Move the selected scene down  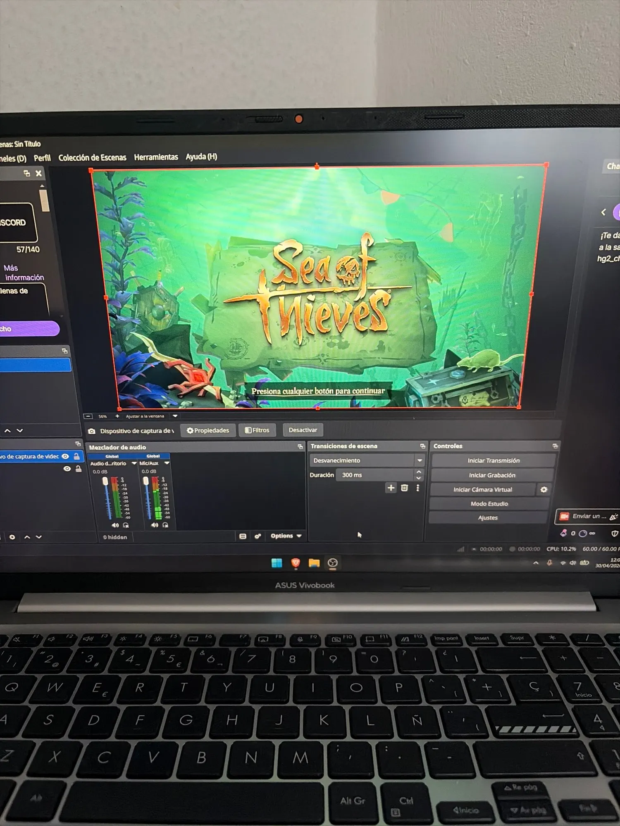coord(19,431)
